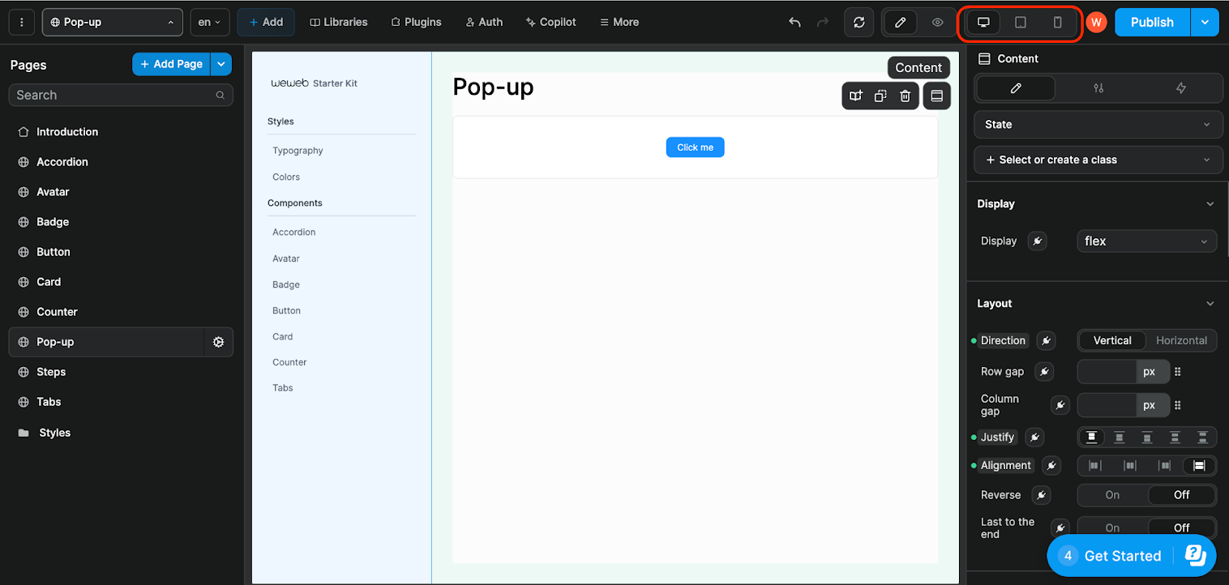Switch to mobile preview mode
This screenshot has height=585, width=1229.
[x=1057, y=22]
